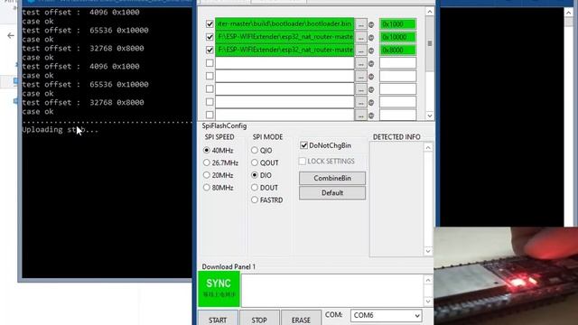Click the empty address field on fourth row

[397, 63]
